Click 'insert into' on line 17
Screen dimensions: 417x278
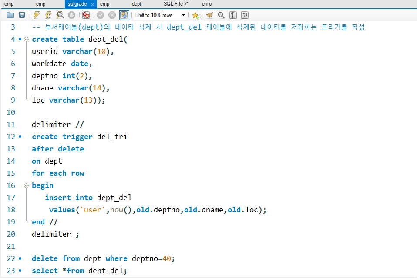69,198
